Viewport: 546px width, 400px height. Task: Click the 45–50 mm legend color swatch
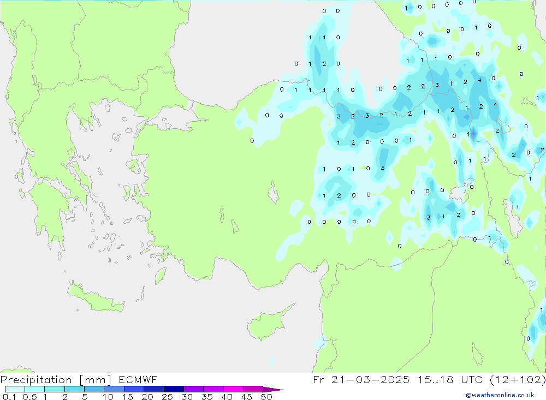(x=253, y=389)
